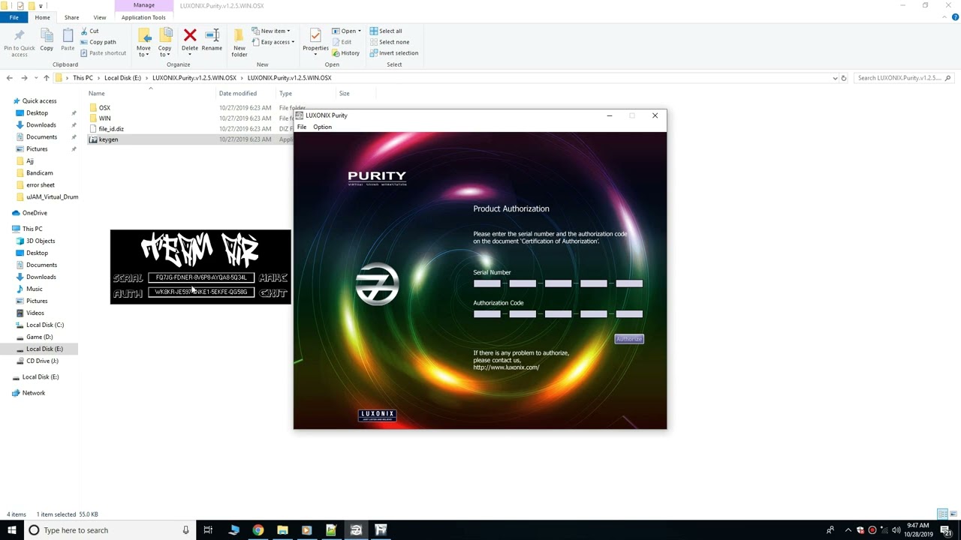Open Bandicam in Quick access
This screenshot has width=961, height=540.
point(39,173)
